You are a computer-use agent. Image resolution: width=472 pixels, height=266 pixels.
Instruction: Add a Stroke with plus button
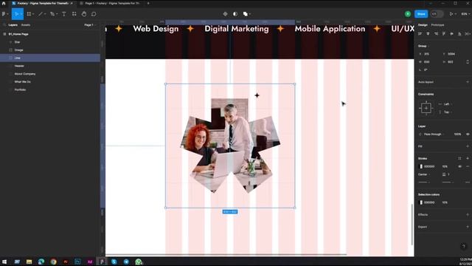[x=468, y=158]
